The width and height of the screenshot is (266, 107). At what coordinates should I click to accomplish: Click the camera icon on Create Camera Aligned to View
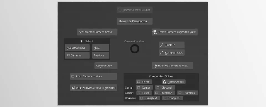pyautogui.click(x=155, y=32)
